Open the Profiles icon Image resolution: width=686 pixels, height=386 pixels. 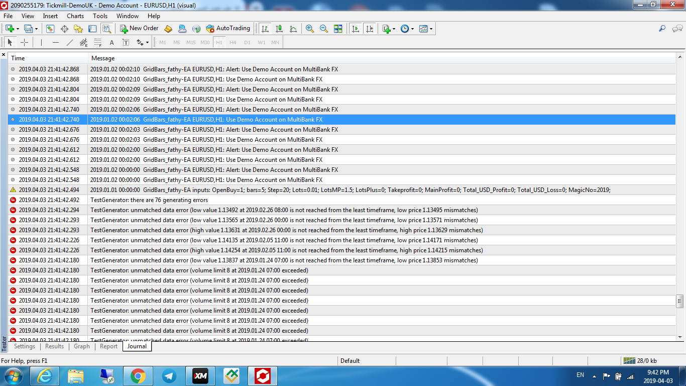point(29,29)
